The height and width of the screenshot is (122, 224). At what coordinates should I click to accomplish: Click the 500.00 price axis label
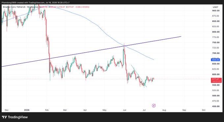point(216,96)
